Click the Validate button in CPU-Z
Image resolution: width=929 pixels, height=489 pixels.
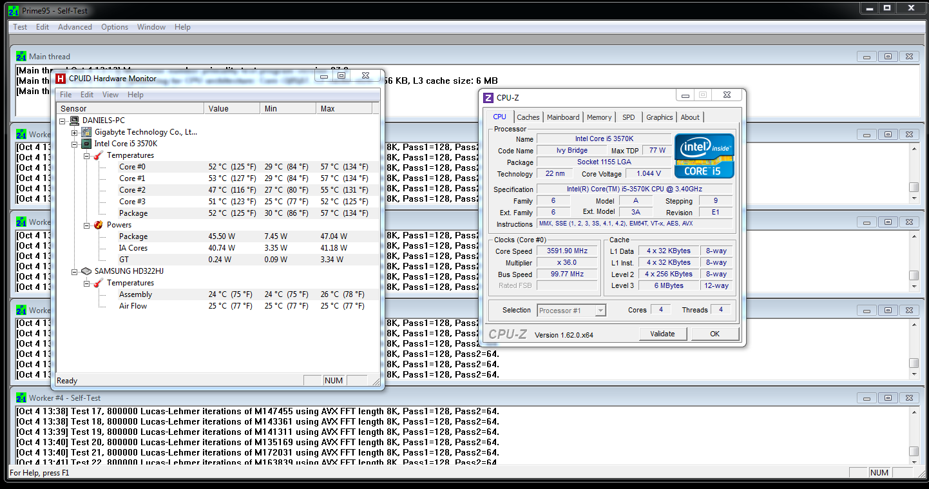(662, 334)
